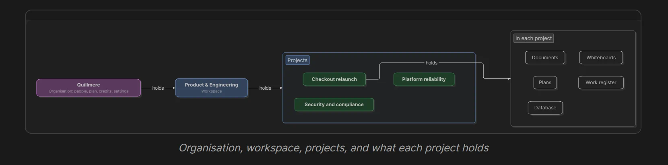This screenshot has height=165, width=668.
Task: Select the Database node
Action: click(545, 108)
